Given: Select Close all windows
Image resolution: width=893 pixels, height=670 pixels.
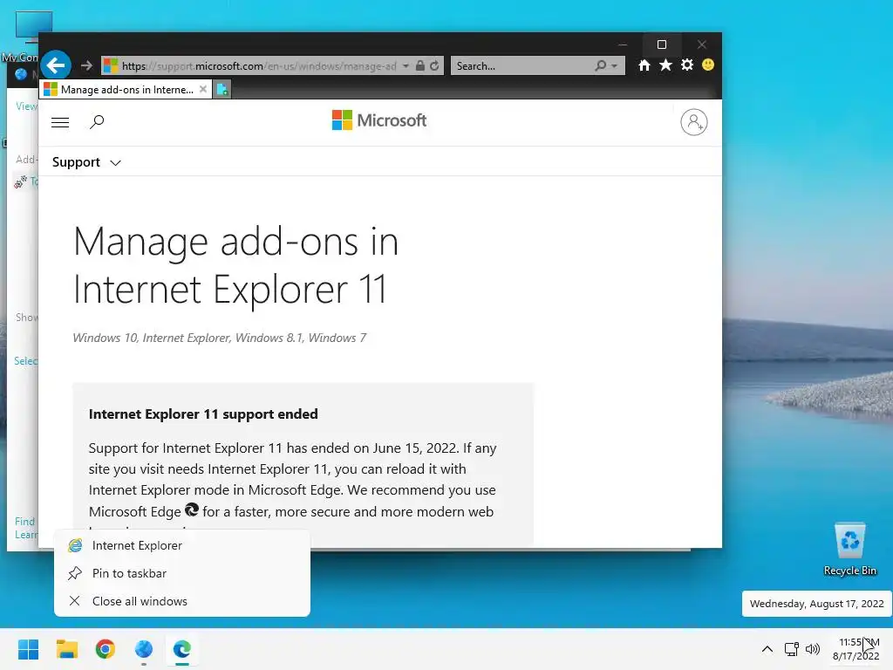Looking at the screenshot, I should click(182, 601).
